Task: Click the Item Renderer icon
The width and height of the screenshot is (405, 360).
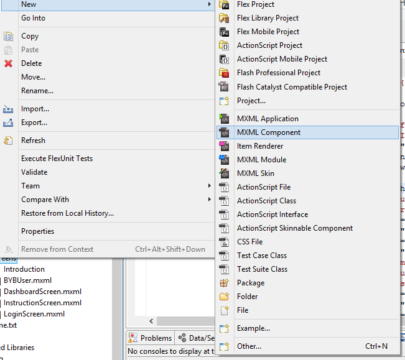Action: 224,146
